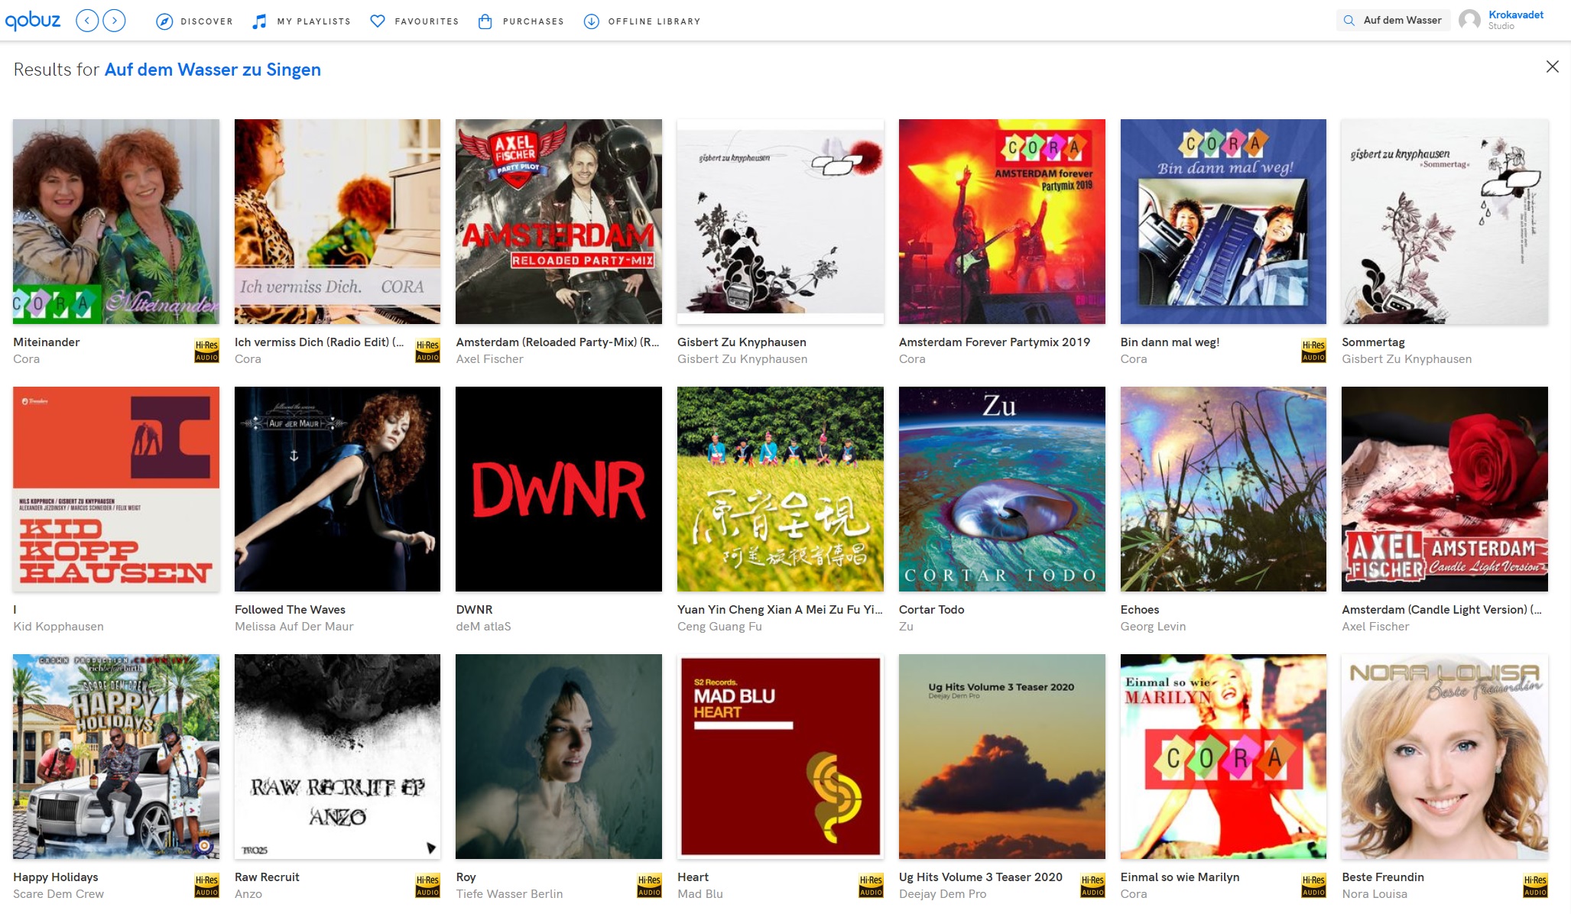The width and height of the screenshot is (1571, 914).
Task: Open the Krokavadet user avatar
Action: pos(1469,21)
